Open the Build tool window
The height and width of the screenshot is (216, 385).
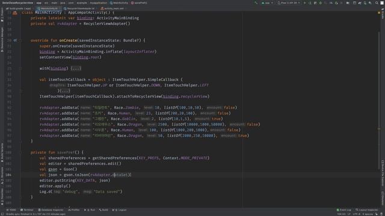coord(103,210)
